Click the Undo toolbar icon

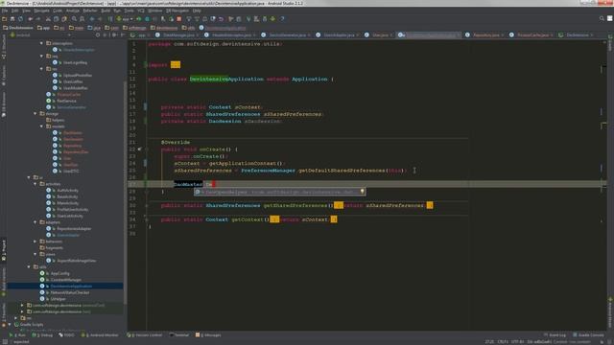pyautogui.click(x=30, y=19)
